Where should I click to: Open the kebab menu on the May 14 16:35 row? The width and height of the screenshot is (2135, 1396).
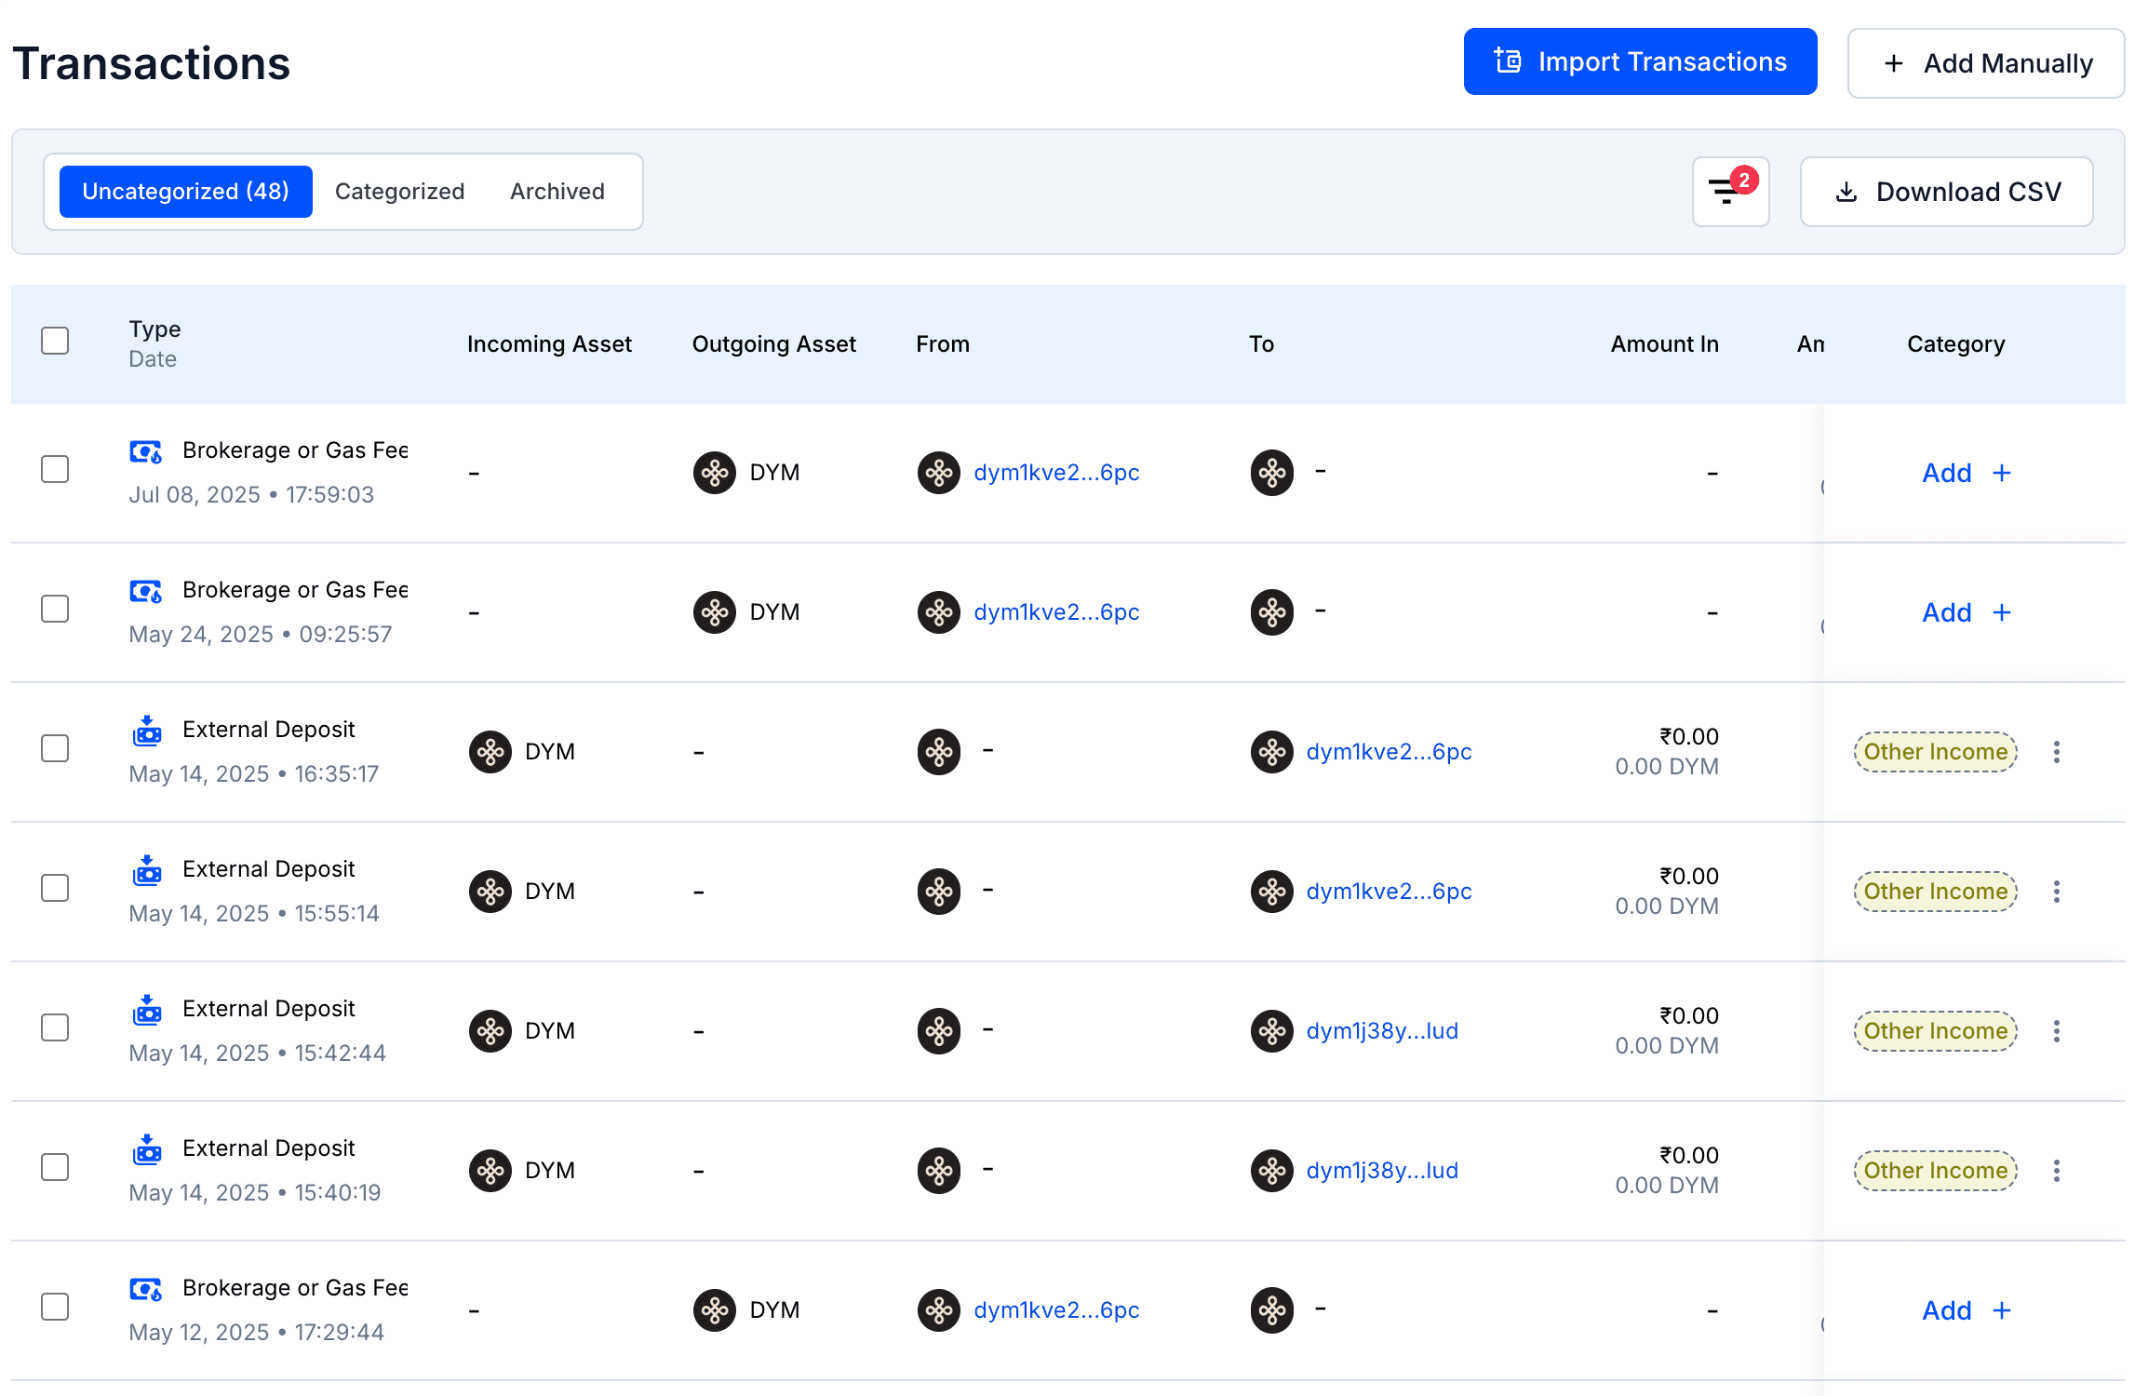(x=2057, y=752)
